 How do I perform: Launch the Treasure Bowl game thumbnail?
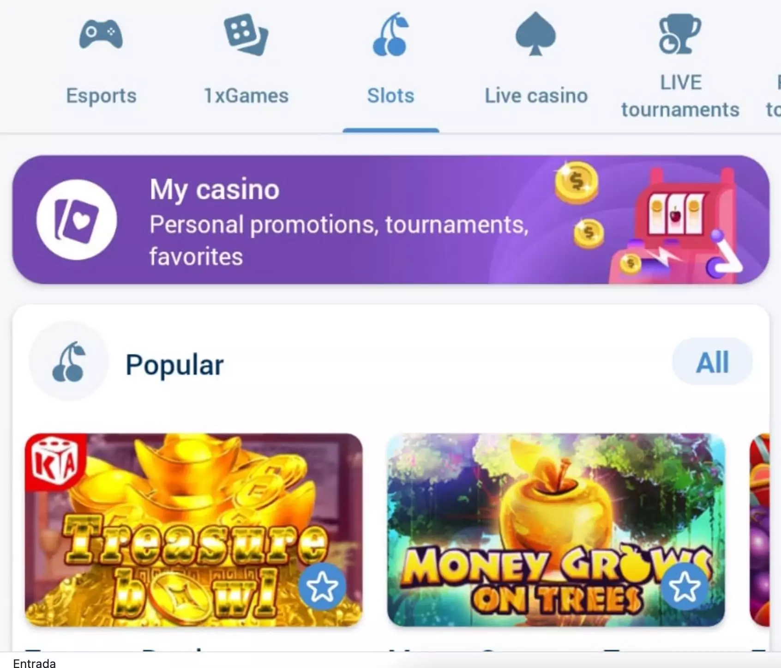(x=193, y=530)
